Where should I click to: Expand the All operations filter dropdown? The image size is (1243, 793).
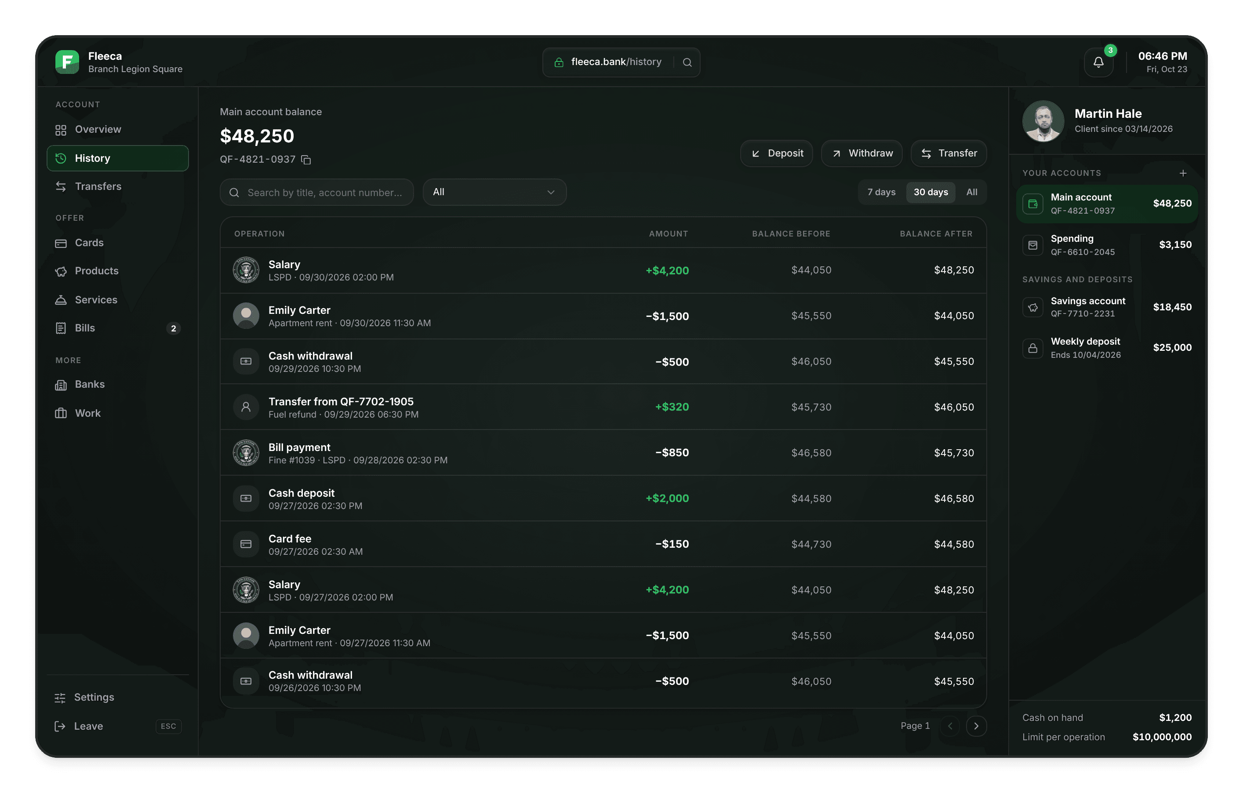coord(494,192)
